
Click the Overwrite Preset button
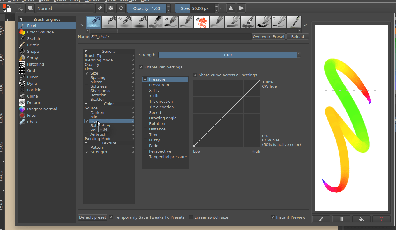click(268, 36)
